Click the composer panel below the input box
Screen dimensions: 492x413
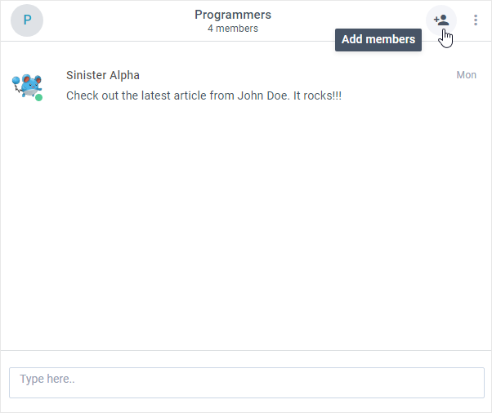click(x=246, y=405)
